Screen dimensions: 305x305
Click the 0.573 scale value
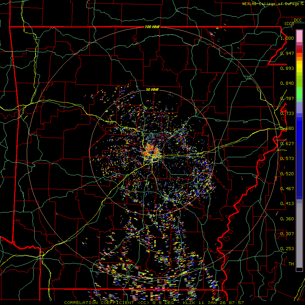(x=287, y=159)
